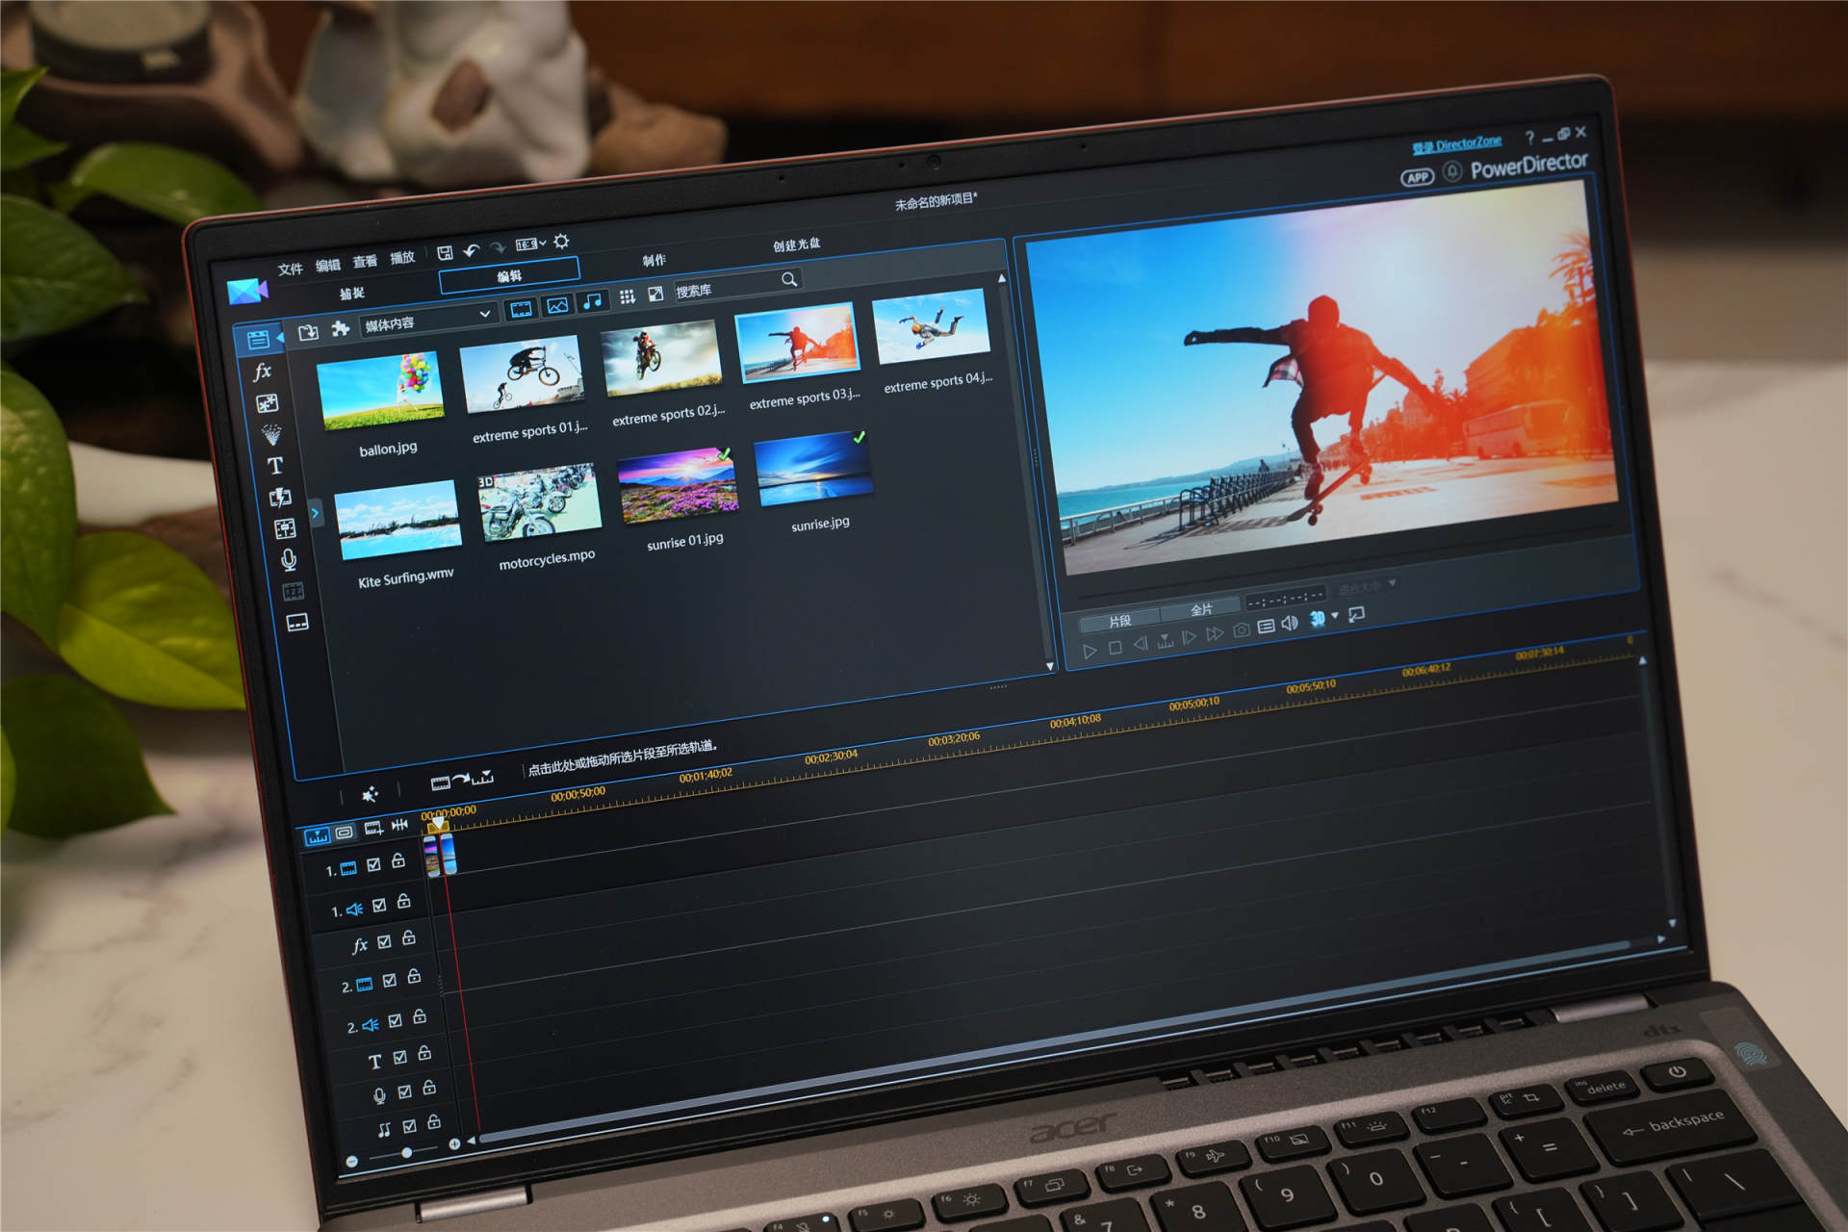Screen dimensions: 1848x1232
Task: Filter library by audio music note
Action: [x=593, y=302]
